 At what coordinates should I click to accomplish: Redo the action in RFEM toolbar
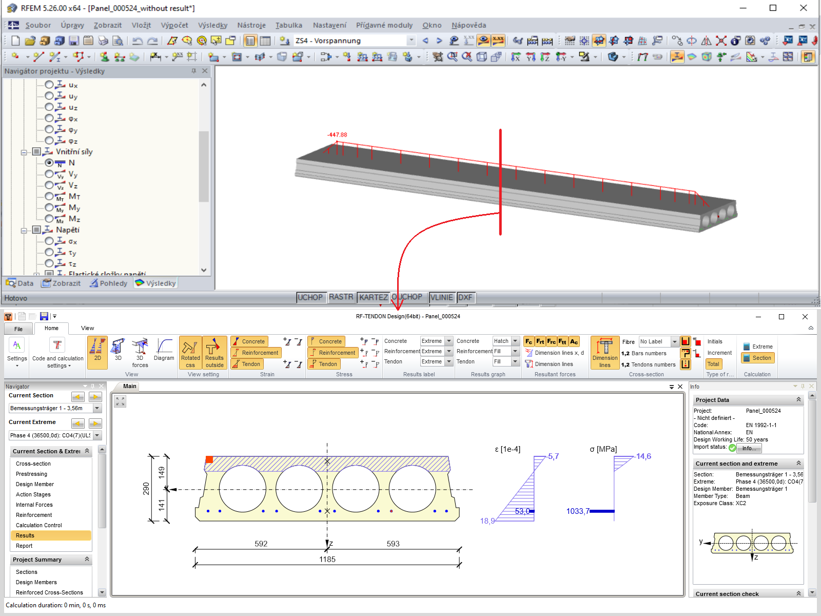pyautogui.click(x=152, y=41)
